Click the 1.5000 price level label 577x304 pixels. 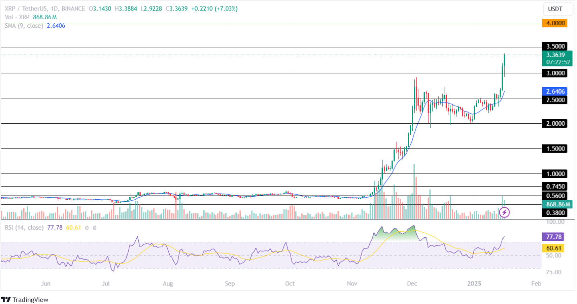point(554,149)
